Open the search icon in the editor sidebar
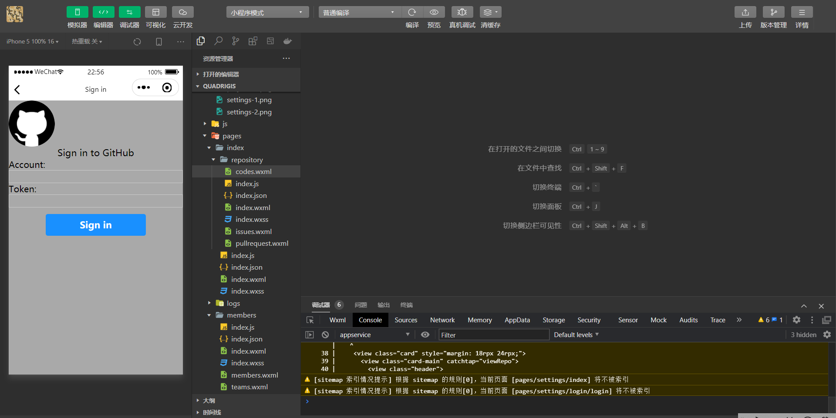Screen dimensions: 836x418 (218, 41)
